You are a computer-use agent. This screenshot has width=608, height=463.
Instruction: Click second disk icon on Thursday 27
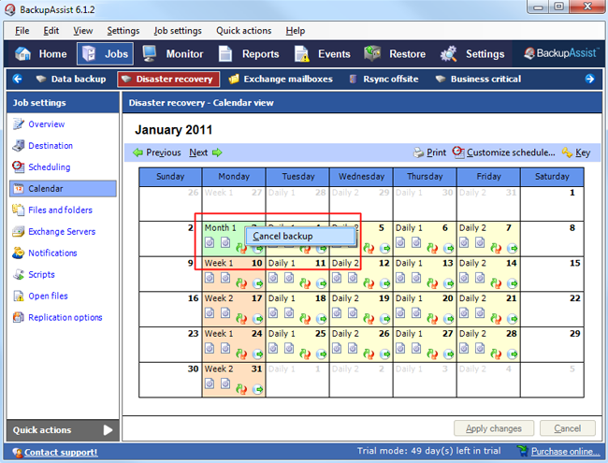pos(416,348)
